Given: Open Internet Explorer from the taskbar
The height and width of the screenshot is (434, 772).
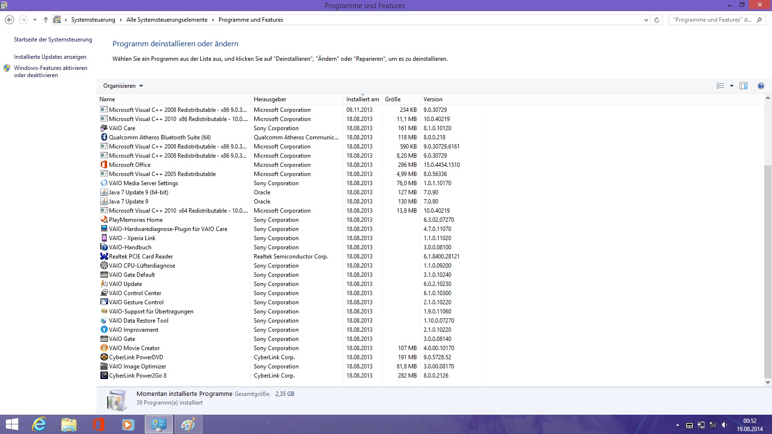Looking at the screenshot, I should click(39, 424).
